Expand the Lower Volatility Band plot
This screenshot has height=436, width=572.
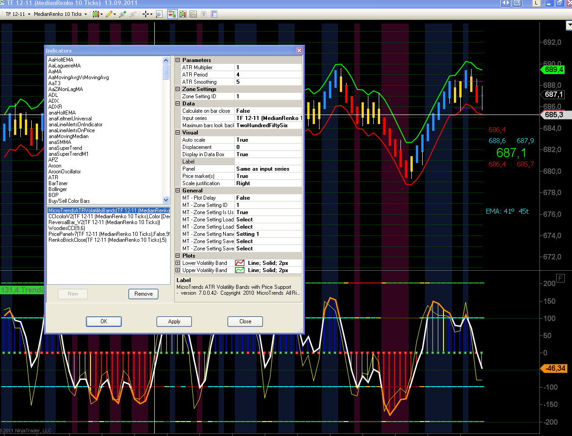(x=178, y=263)
